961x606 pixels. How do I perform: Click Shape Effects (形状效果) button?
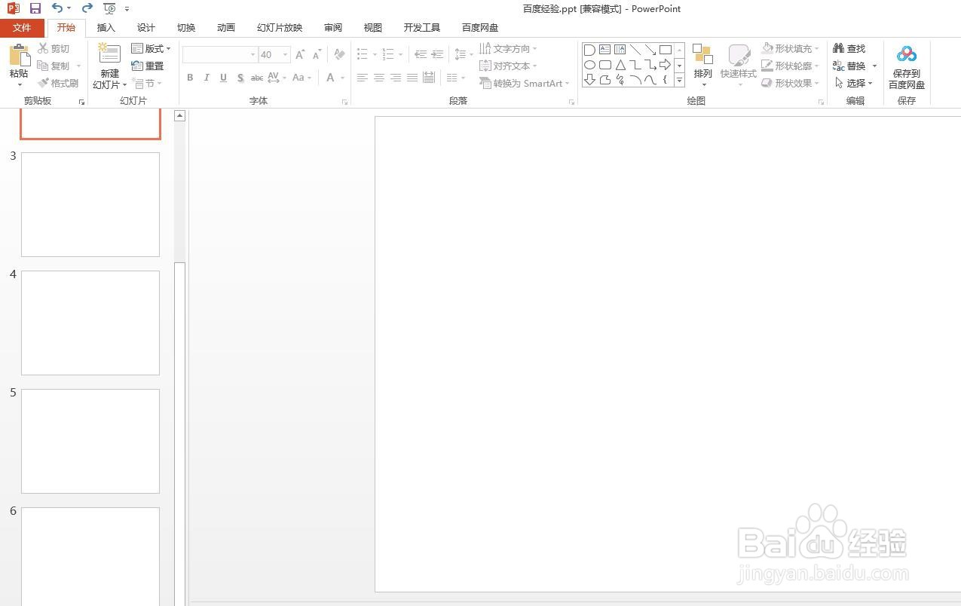coord(790,83)
